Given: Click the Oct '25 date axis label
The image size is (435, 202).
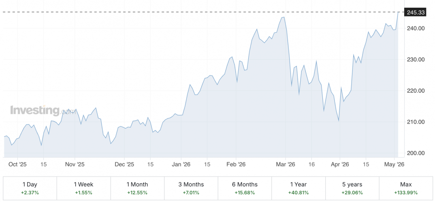Looking at the screenshot, I should 17,164.
